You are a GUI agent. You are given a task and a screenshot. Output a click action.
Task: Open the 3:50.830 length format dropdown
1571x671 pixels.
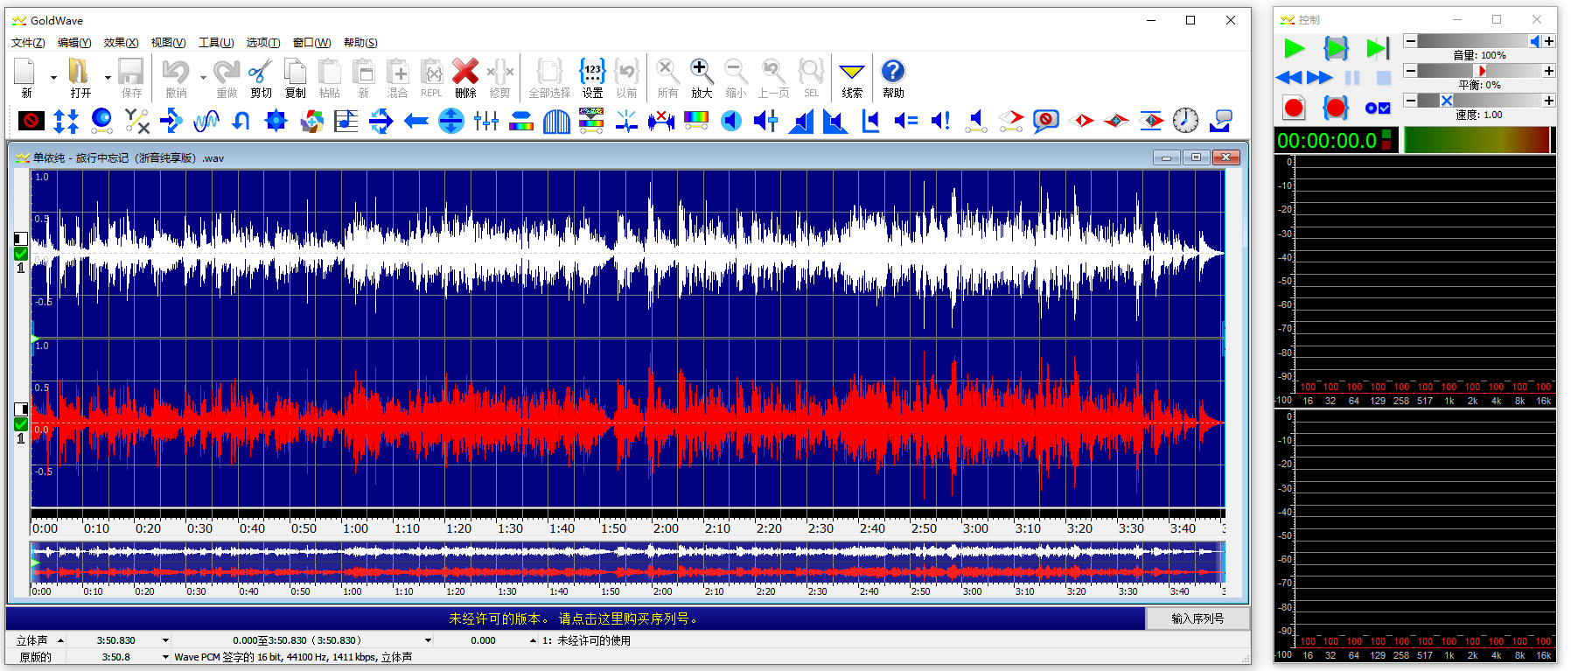tap(165, 640)
